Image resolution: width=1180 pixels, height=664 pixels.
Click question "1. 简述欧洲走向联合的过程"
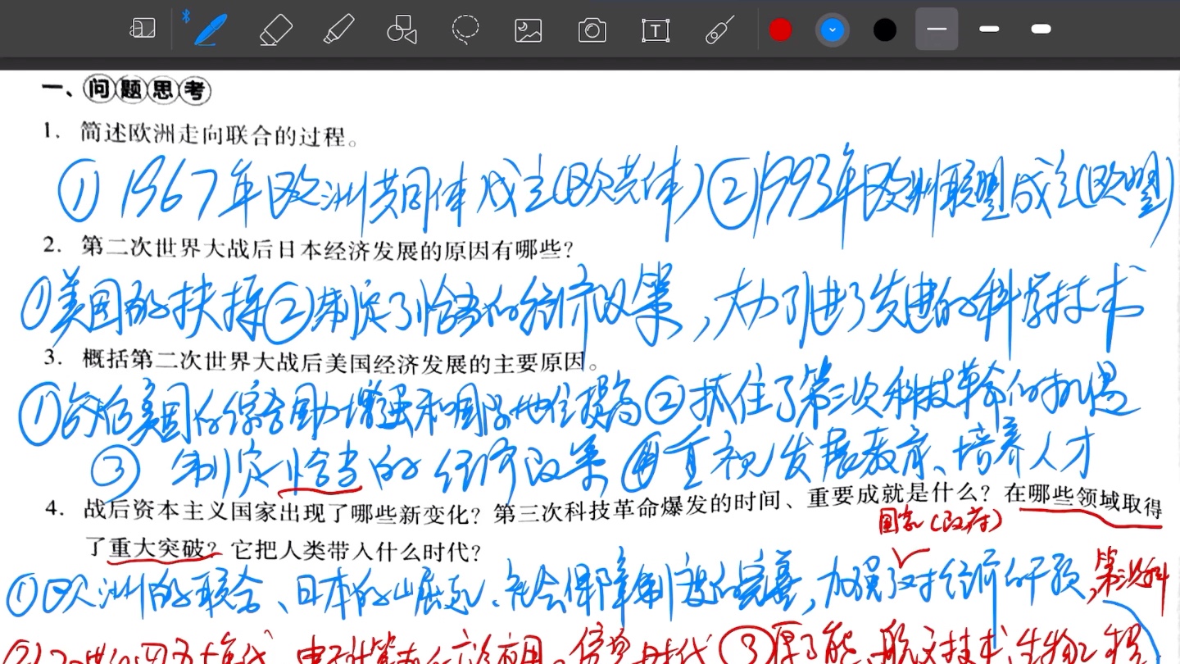point(202,134)
